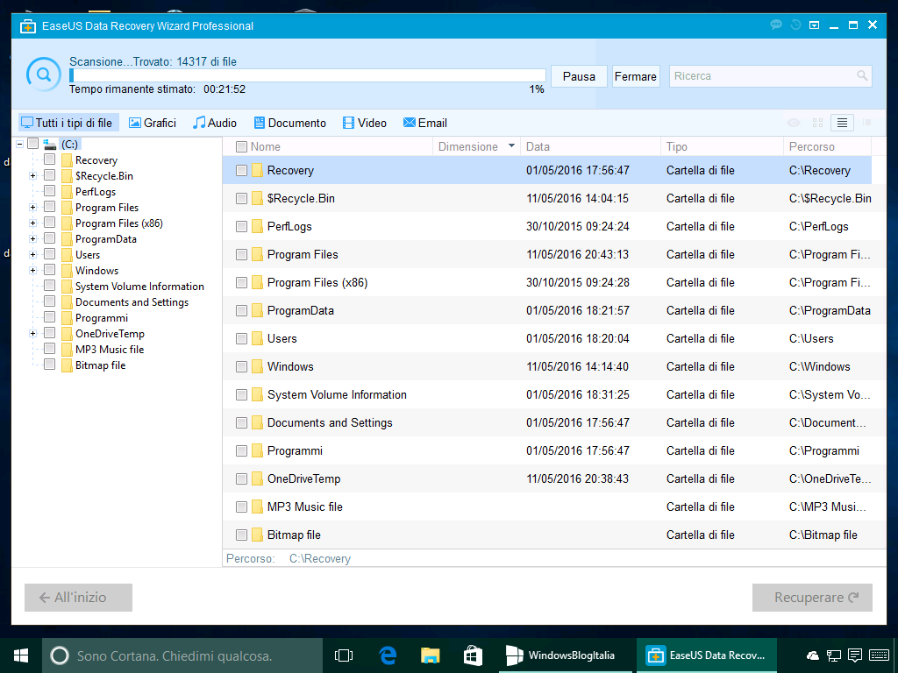898x673 pixels.
Task: Click the PerfLogs folder icon in file list
Action: pos(257,226)
